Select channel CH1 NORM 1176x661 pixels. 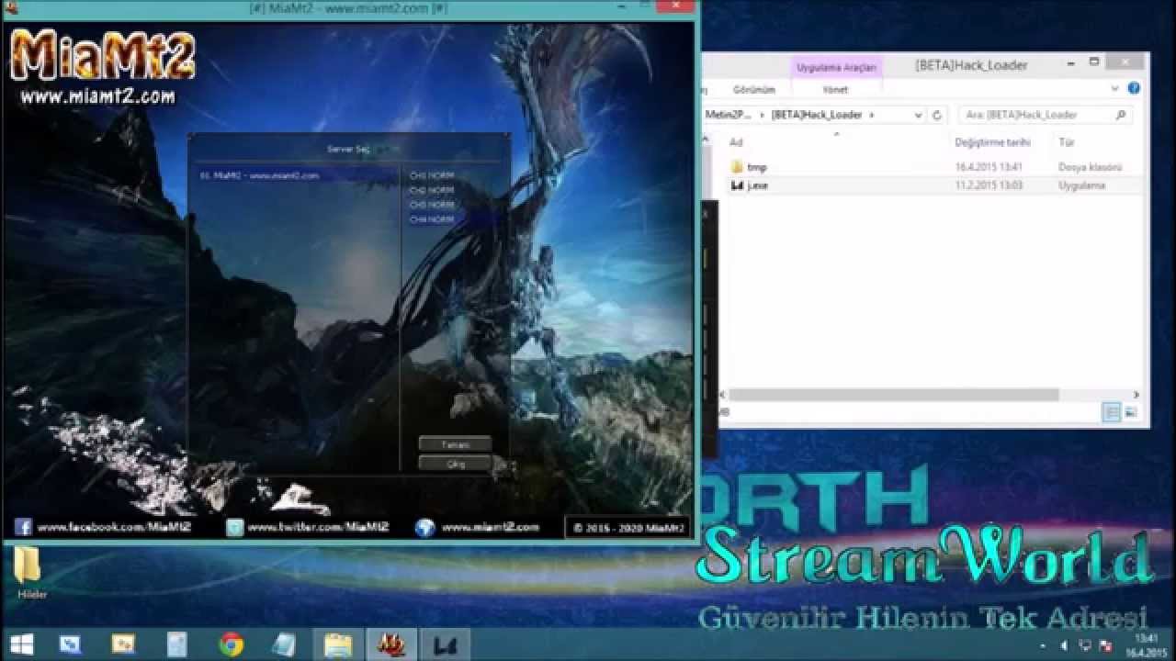(432, 175)
